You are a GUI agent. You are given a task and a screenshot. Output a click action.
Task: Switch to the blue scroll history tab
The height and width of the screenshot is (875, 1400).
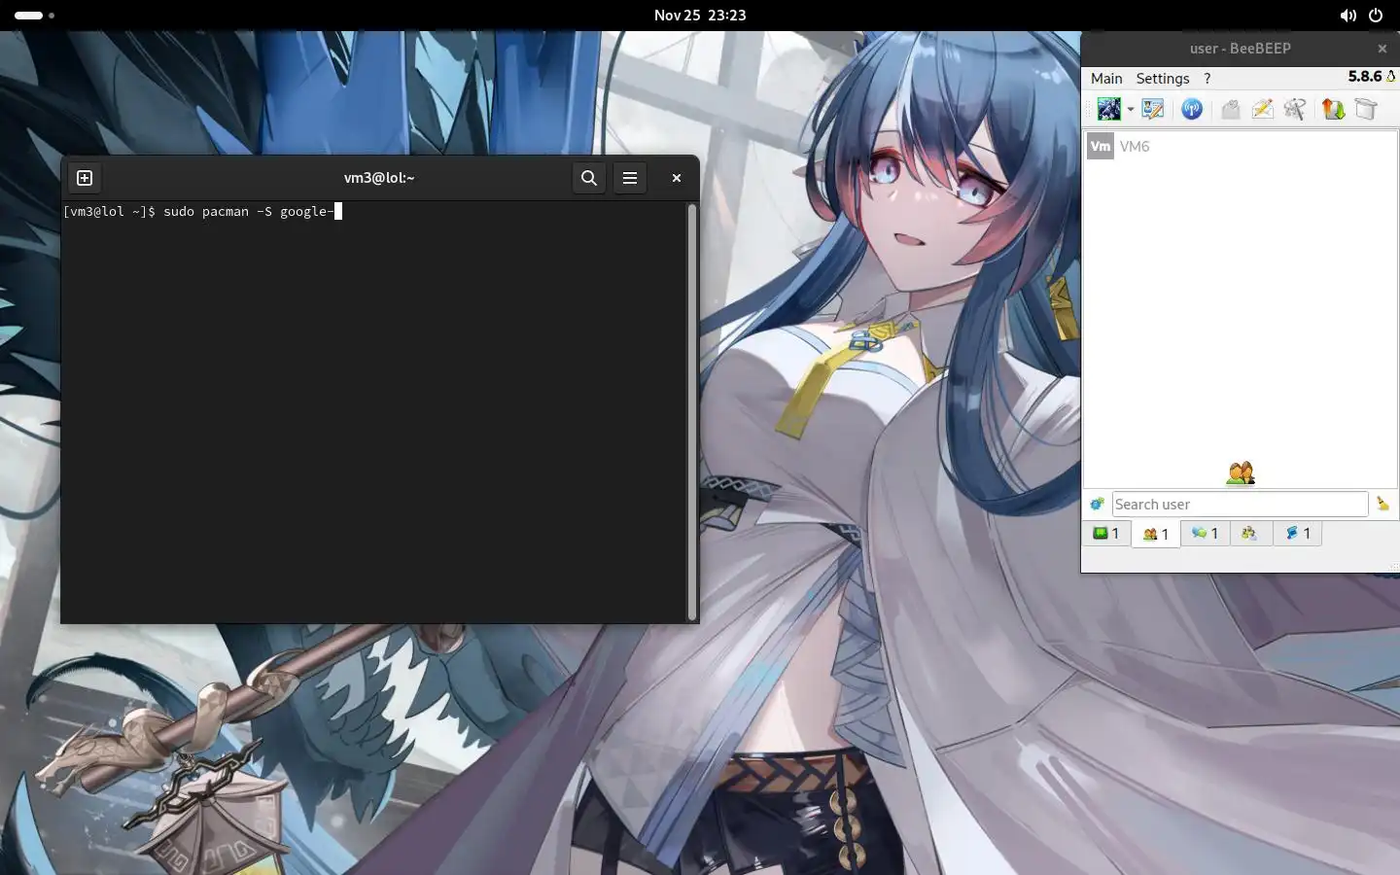coord(1298,533)
